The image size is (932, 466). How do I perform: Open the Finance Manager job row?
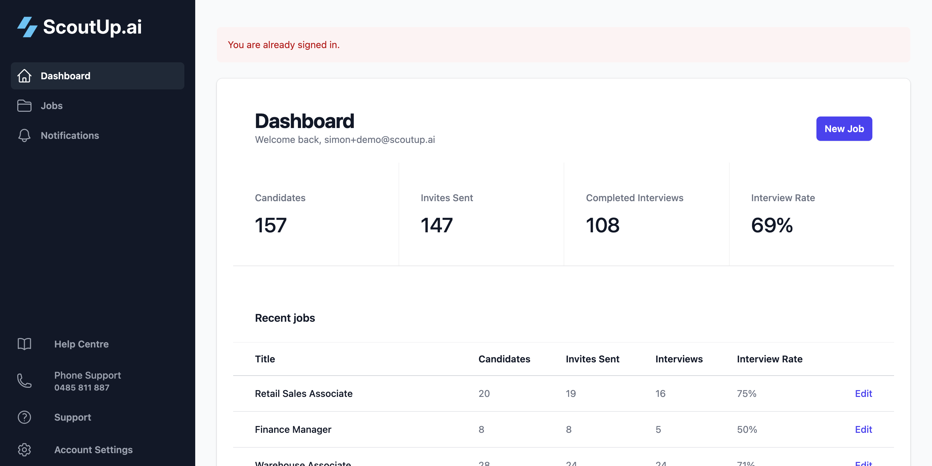(x=293, y=429)
